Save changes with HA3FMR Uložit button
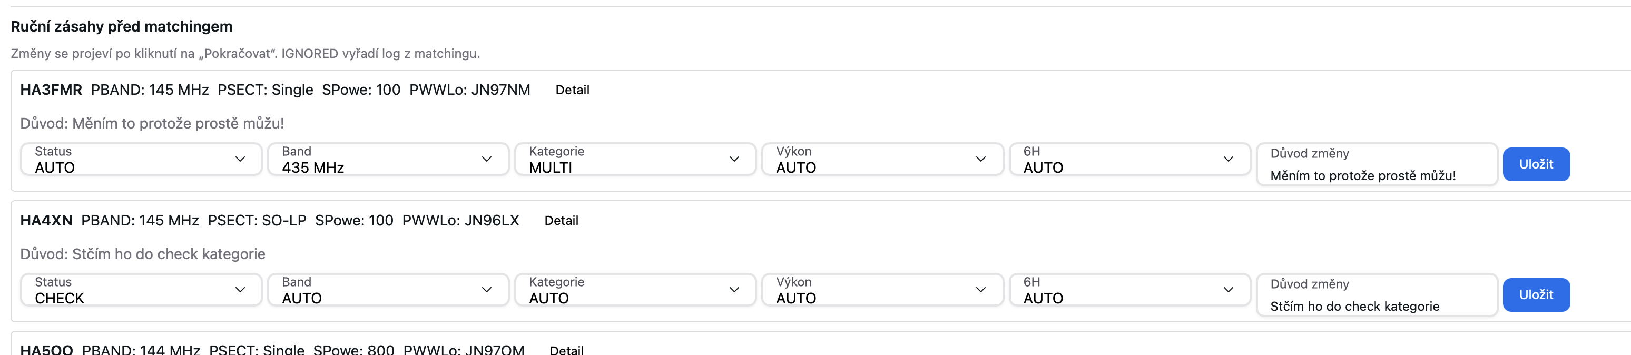The width and height of the screenshot is (1631, 355). [1536, 164]
